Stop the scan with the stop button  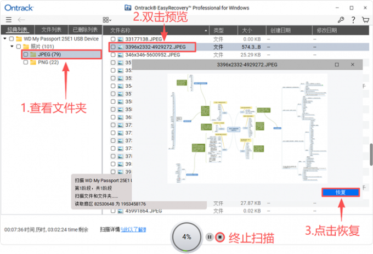click(x=220, y=237)
